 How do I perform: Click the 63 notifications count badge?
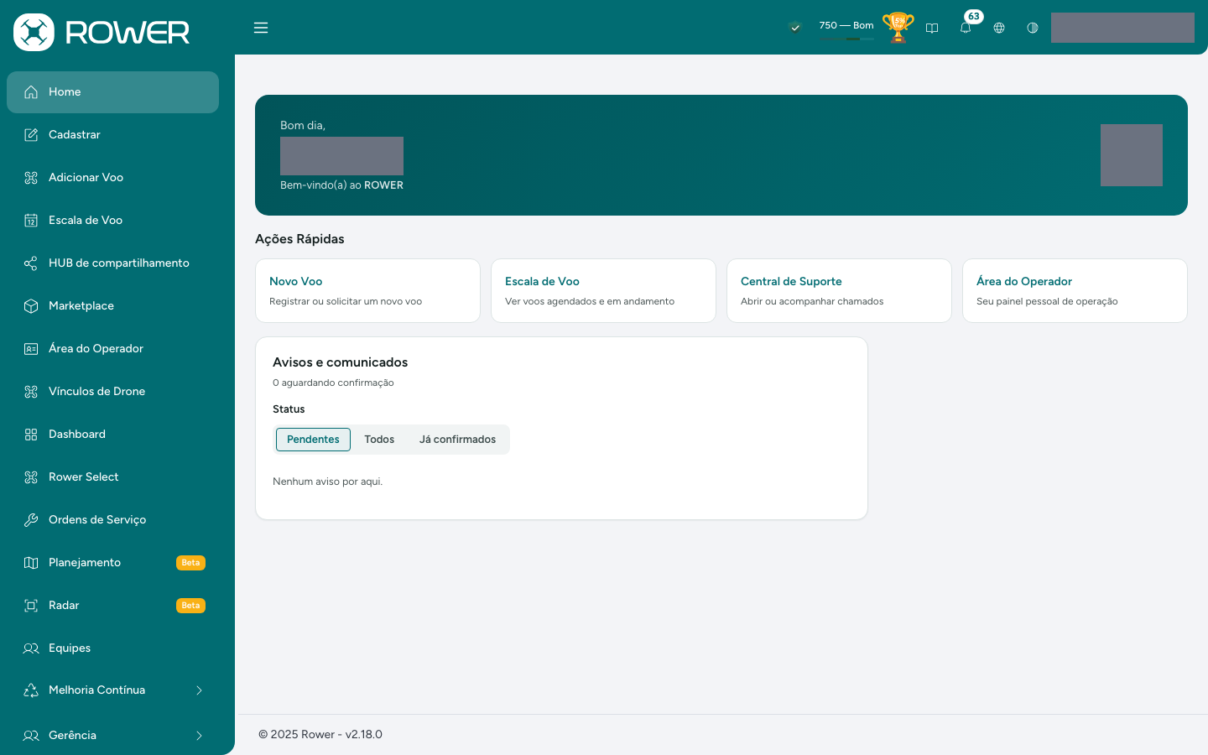(973, 16)
